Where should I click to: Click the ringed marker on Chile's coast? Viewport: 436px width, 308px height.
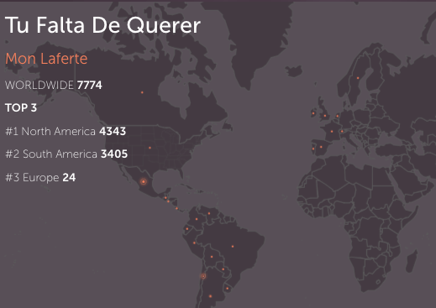point(203,276)
